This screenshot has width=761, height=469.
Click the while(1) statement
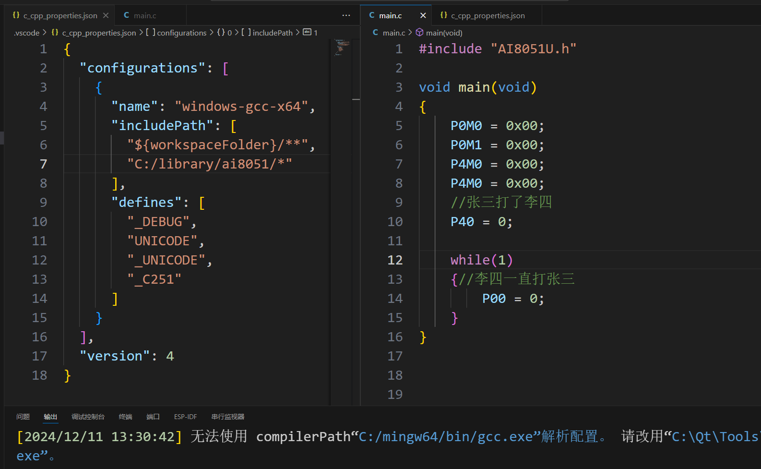tap(482, 260)
